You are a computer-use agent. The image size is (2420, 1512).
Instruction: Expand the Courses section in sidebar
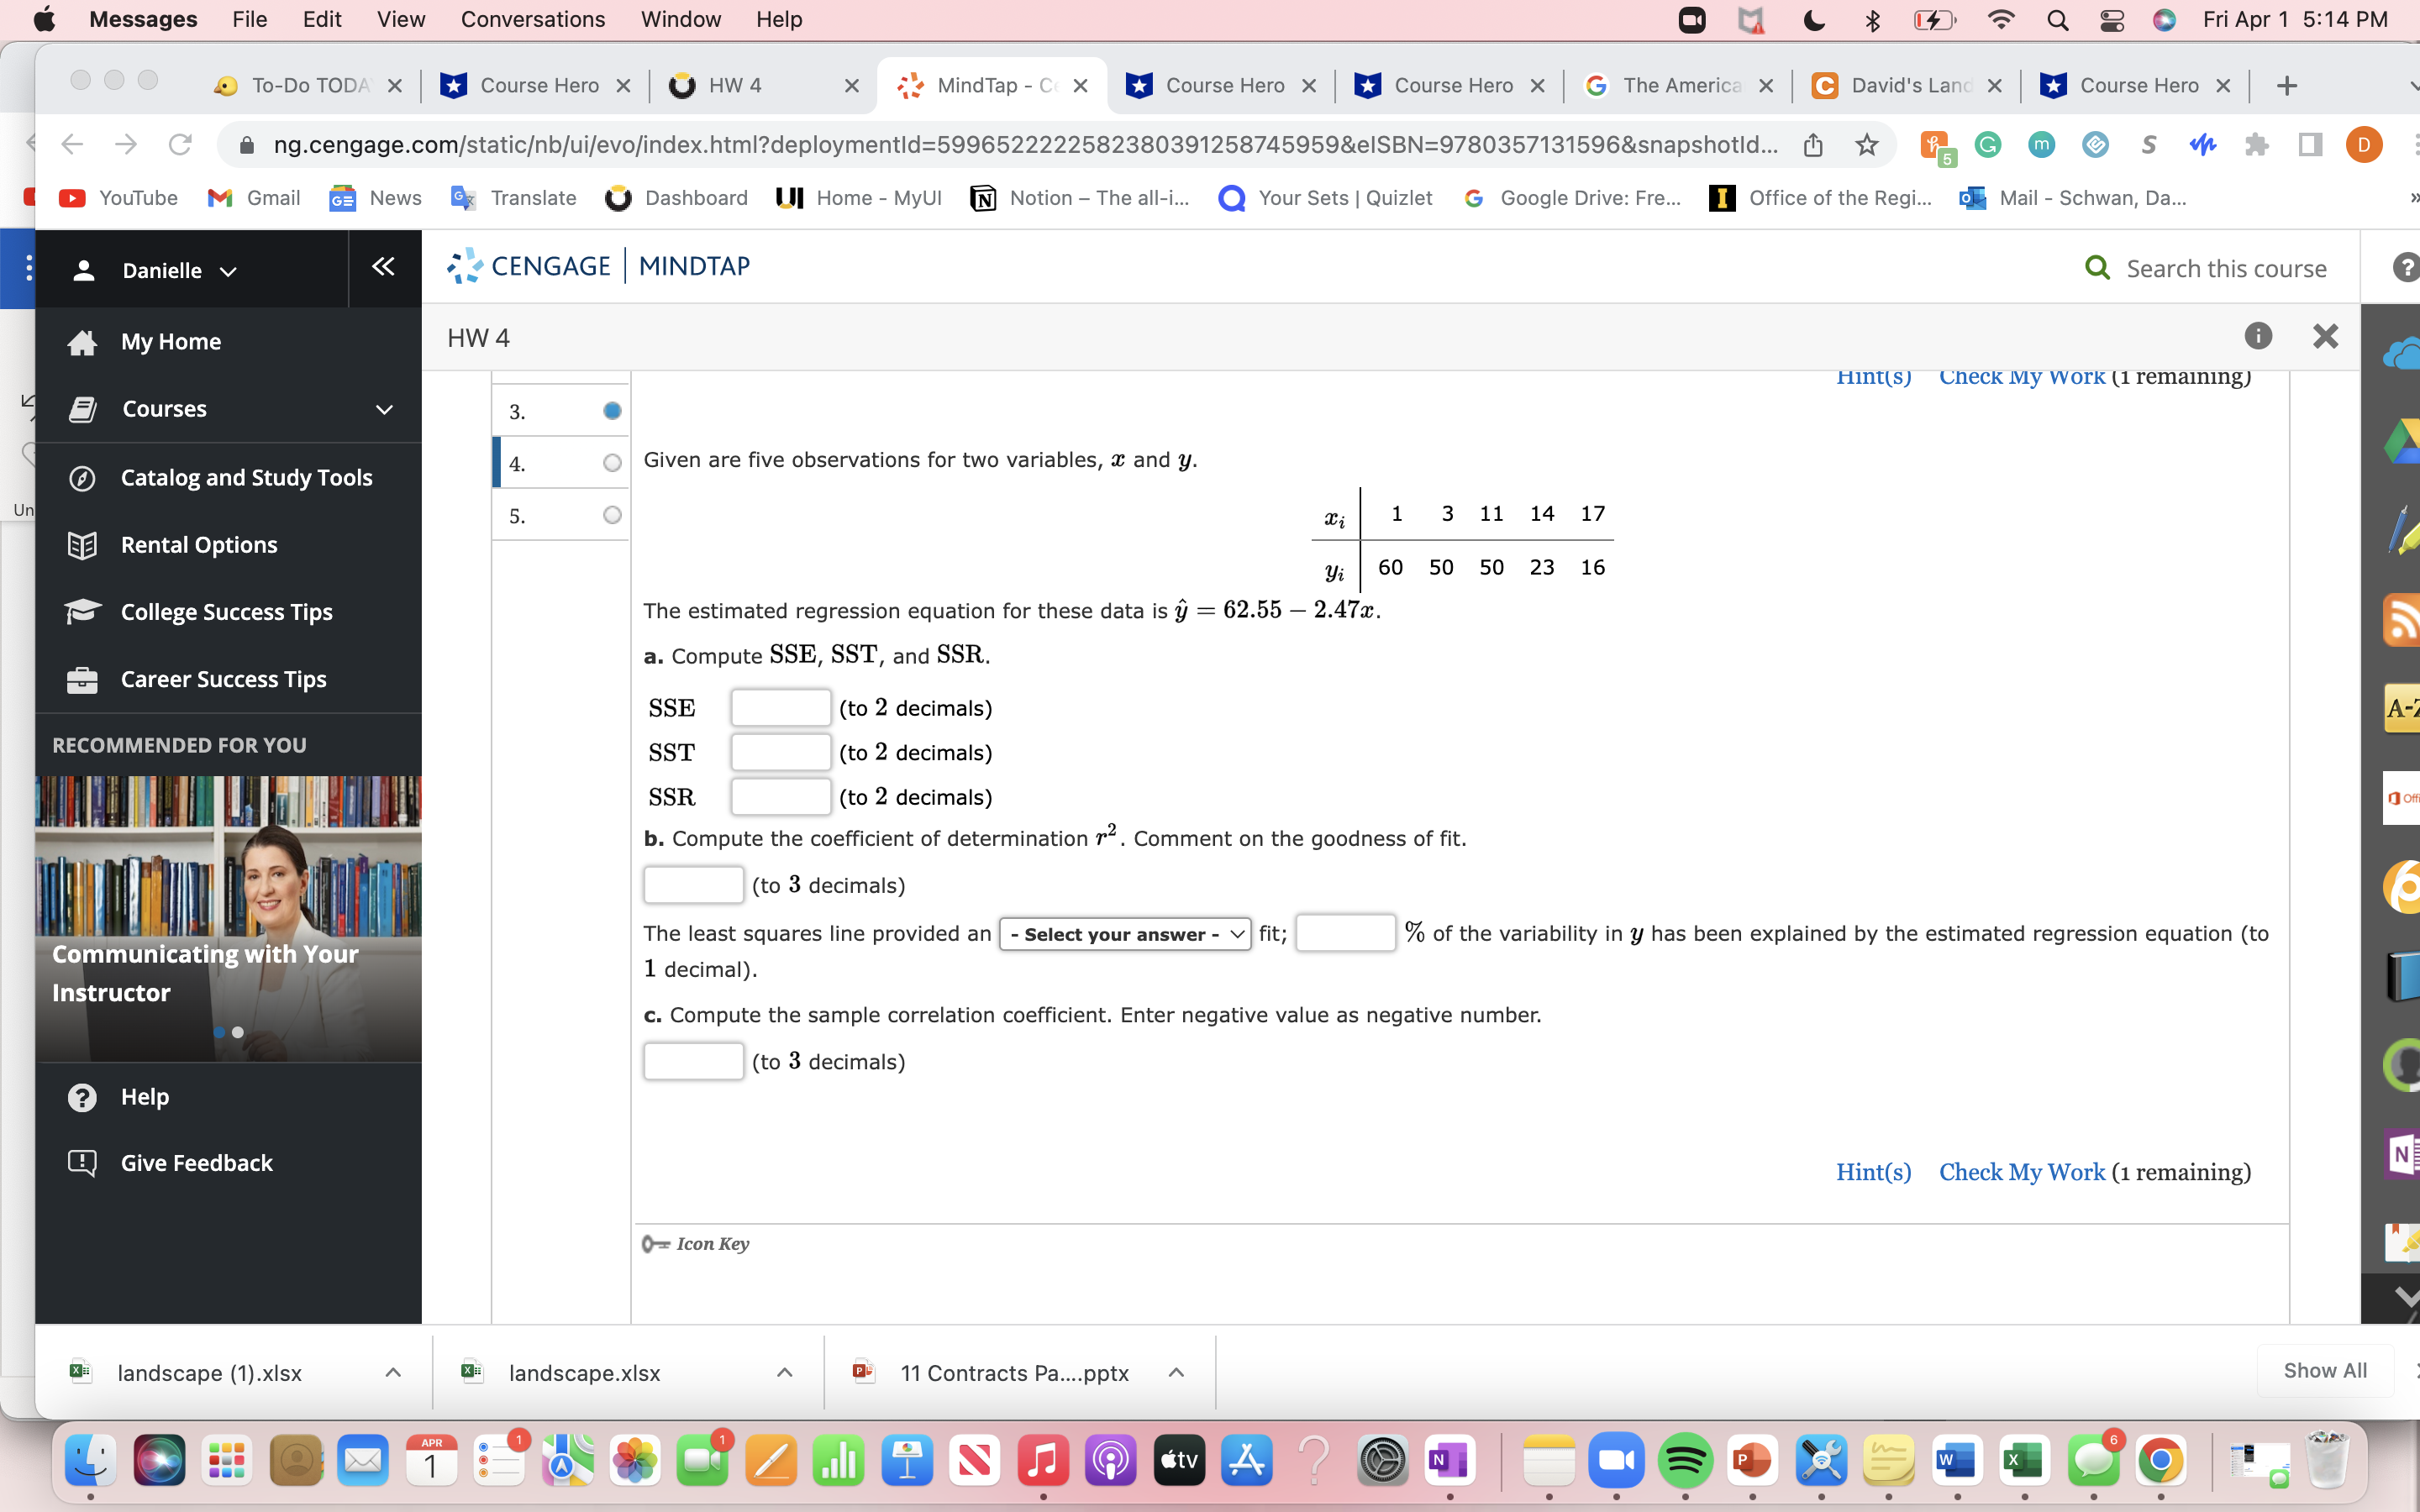coord(383,408)
